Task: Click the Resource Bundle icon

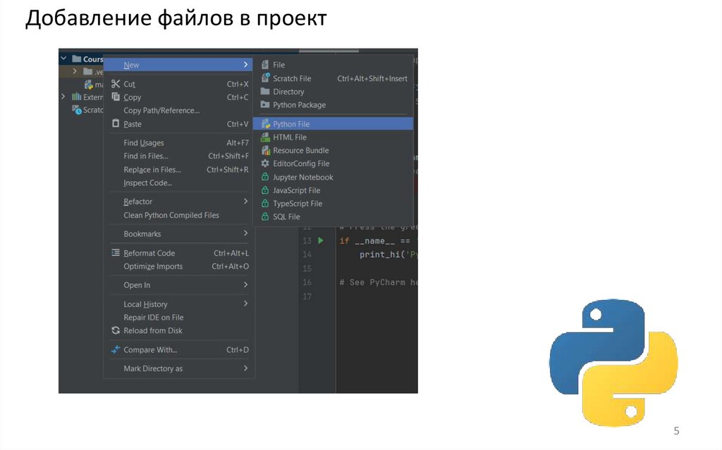Action: tap(266, 150)
